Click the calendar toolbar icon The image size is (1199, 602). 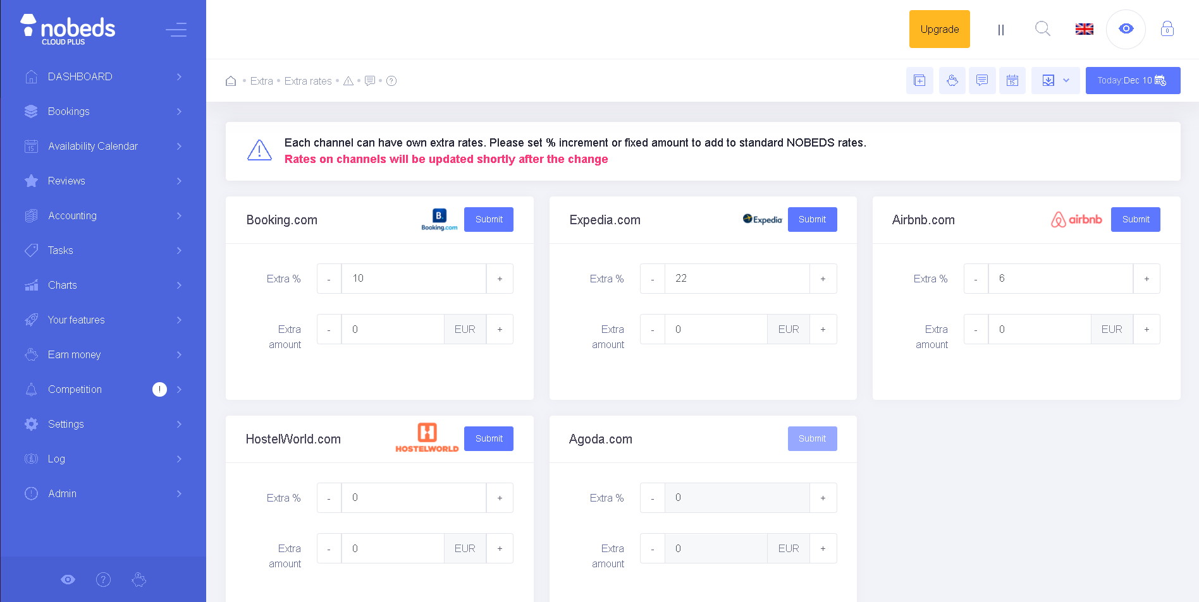(x=1012, y=81)
